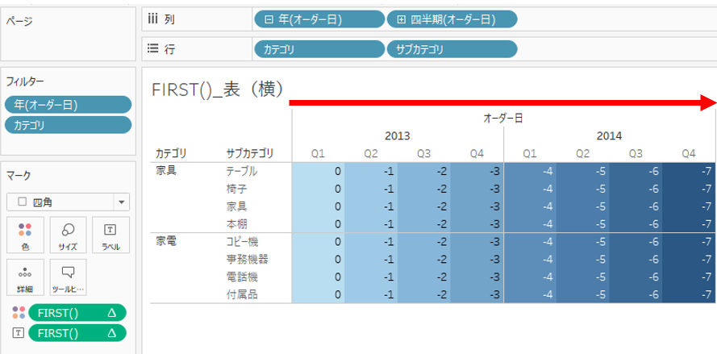Select the 家具 category row header

(x=166, y=171)
